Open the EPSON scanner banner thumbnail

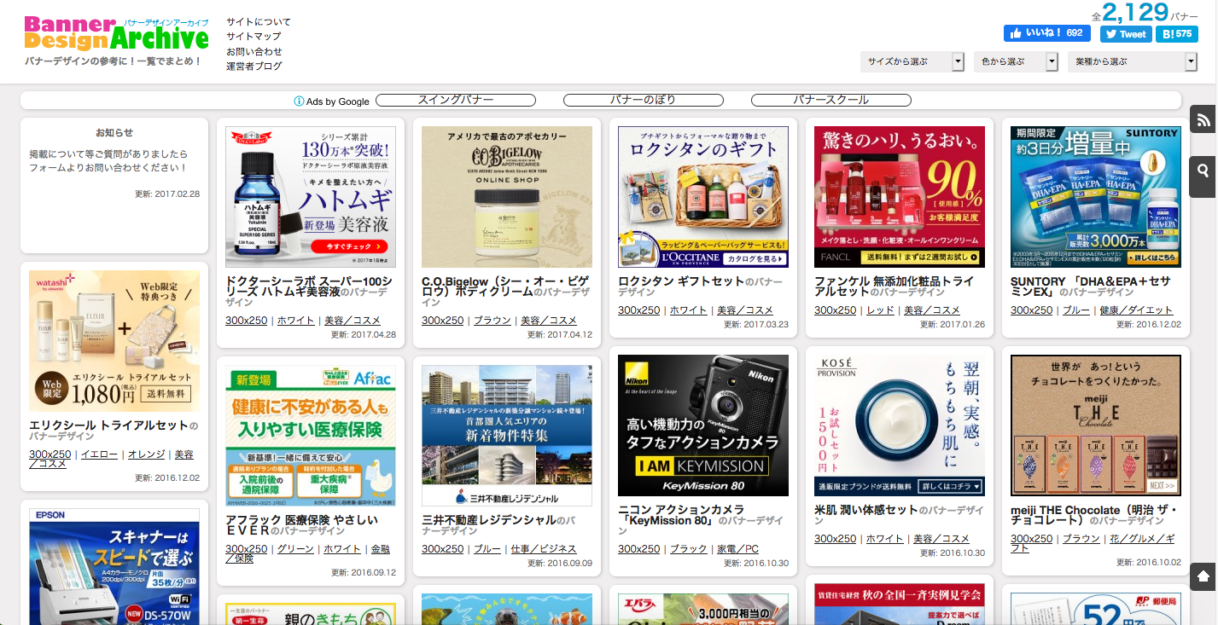click(114, 566)
